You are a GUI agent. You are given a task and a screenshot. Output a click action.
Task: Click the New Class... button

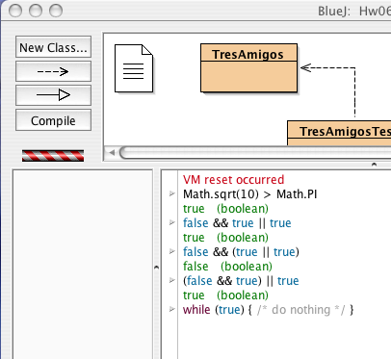click(53, 47)
